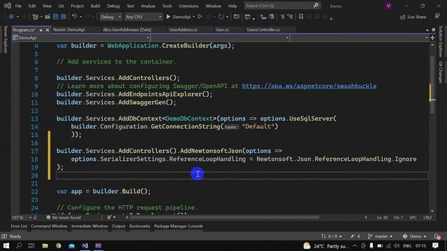Screen dimensions: 447x251
Task: Click the Open File folder icon
Action: click(x=47, y=17)
